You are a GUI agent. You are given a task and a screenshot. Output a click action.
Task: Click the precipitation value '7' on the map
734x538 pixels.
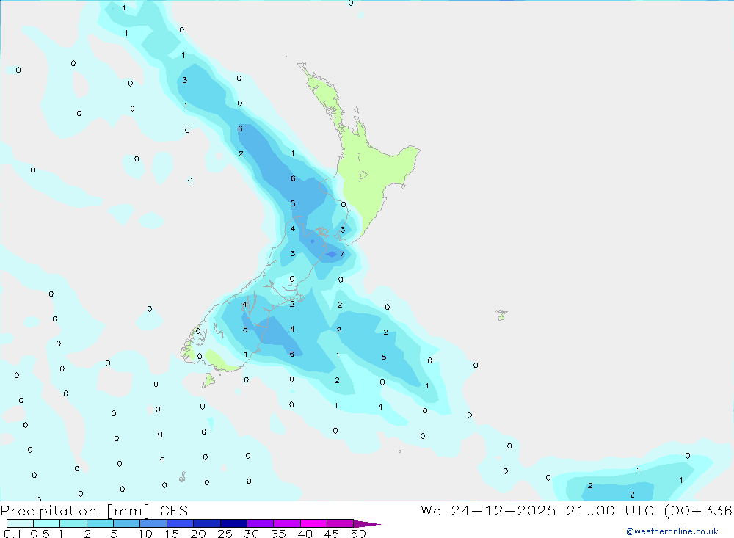pyautogui.click(x=342, y=255)
